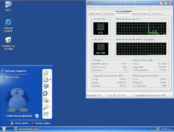Minimize Task Manager with the yellow button

tap(161, 3)
